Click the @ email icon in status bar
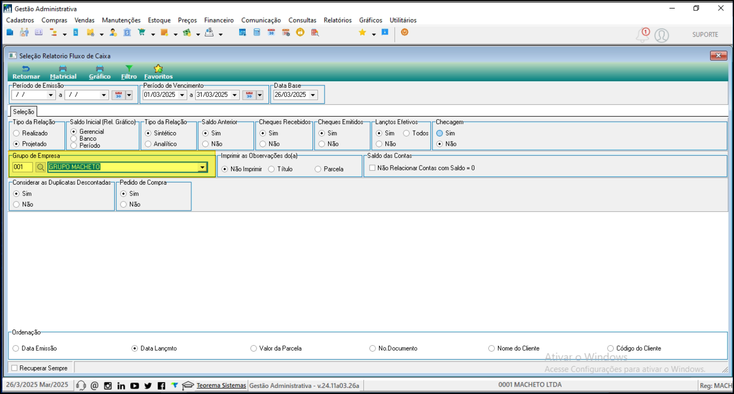 pyautogui.click(x=94, y=386)
